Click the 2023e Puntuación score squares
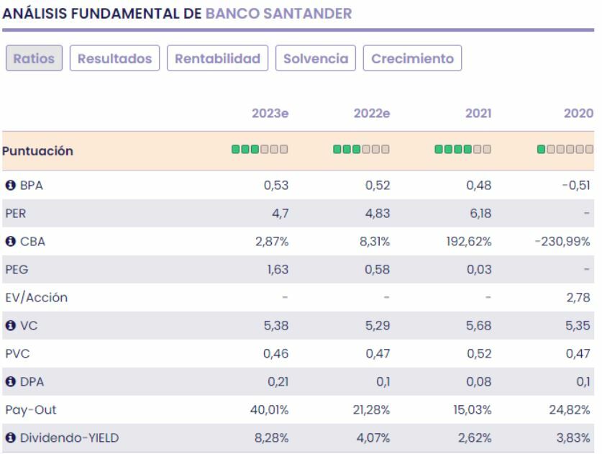Viewport: 602px width, 454px height. pyautogui.click(x=260, y=152)
